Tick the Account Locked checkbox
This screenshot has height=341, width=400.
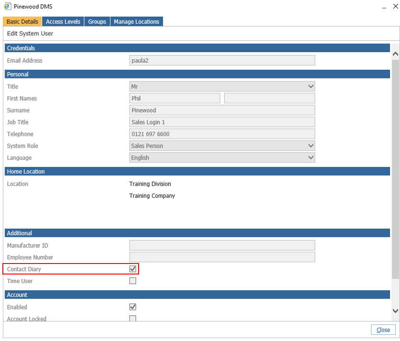[x=133, y=319]
